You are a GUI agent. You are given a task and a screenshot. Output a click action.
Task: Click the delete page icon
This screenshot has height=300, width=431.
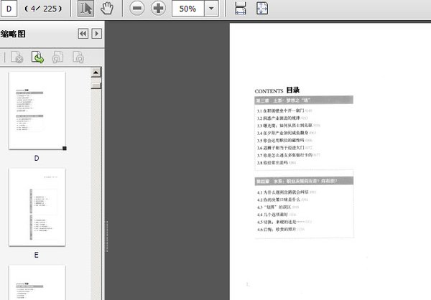17,57
